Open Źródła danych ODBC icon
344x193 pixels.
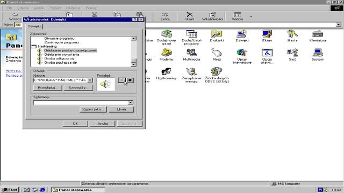click(x=217, y=75)
